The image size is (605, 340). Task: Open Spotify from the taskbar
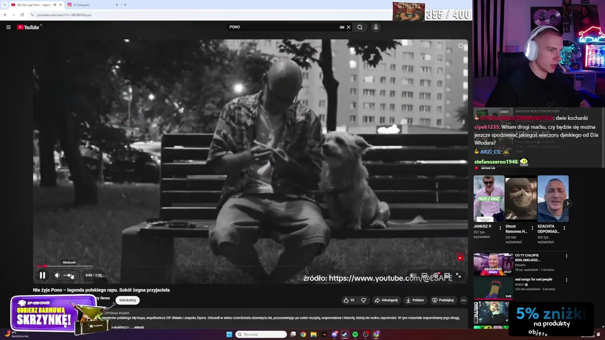pyautogui.click(x=355, y=334)
